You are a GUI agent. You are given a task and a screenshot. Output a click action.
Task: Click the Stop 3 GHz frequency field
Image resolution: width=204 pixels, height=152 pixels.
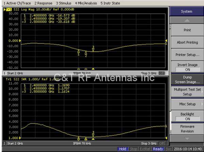(x=150, y=73)
